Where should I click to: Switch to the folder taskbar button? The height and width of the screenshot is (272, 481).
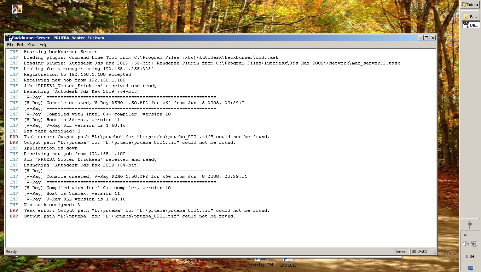(470, 17)
